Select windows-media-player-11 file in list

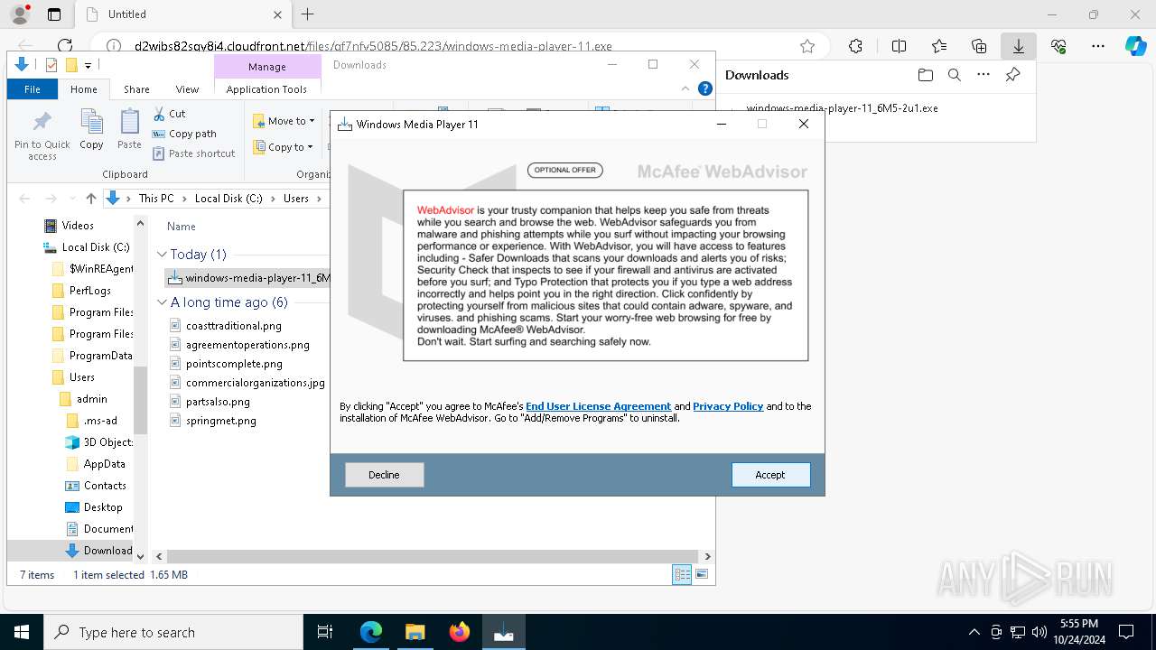point(248,278)
